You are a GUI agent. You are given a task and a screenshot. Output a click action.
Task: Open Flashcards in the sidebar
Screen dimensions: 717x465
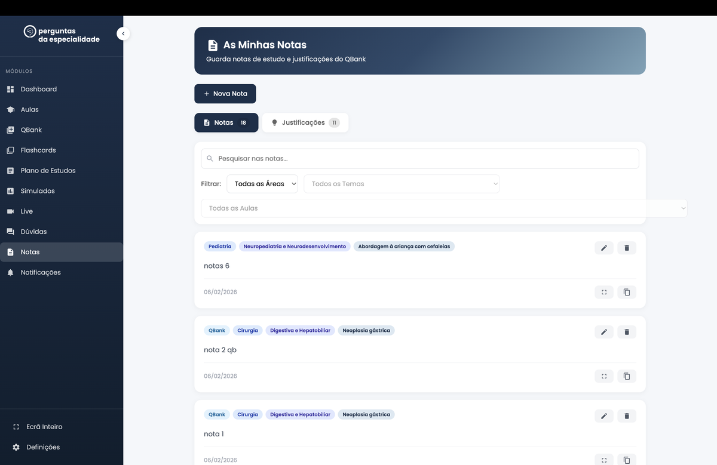[x=38, y=150]
